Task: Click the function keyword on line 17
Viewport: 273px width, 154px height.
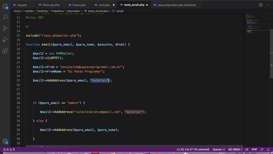Action: pos(33,44)
